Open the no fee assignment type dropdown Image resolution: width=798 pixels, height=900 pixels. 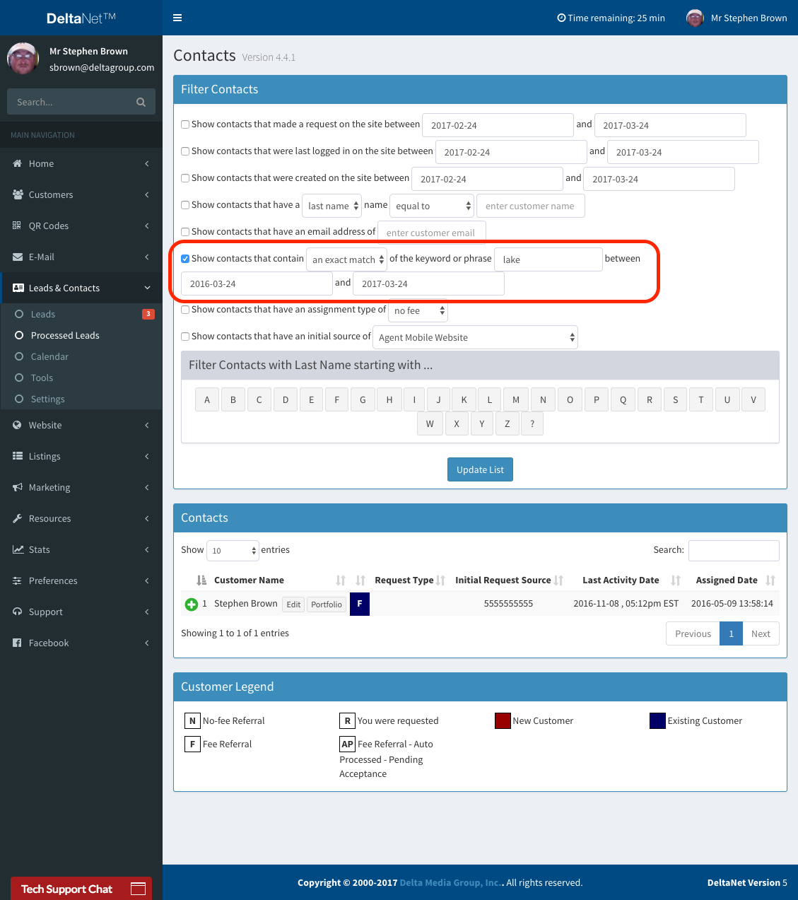click(x=418, y=310)
